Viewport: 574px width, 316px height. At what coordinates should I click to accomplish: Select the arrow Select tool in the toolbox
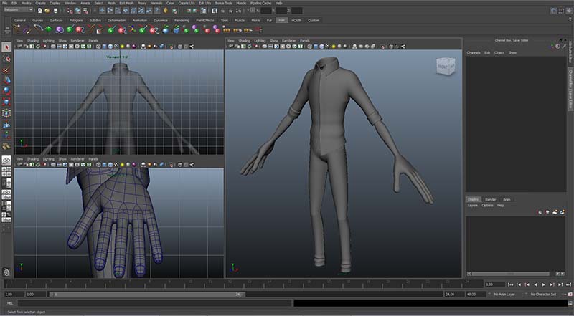[6, 47]
